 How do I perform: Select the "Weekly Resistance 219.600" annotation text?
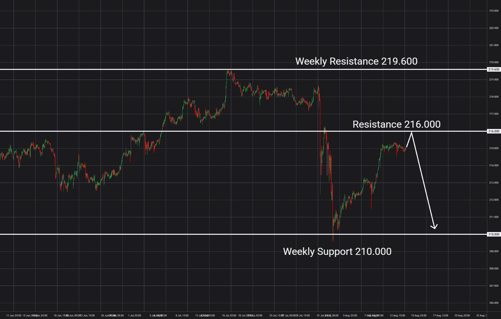click(x=356, y=61)
